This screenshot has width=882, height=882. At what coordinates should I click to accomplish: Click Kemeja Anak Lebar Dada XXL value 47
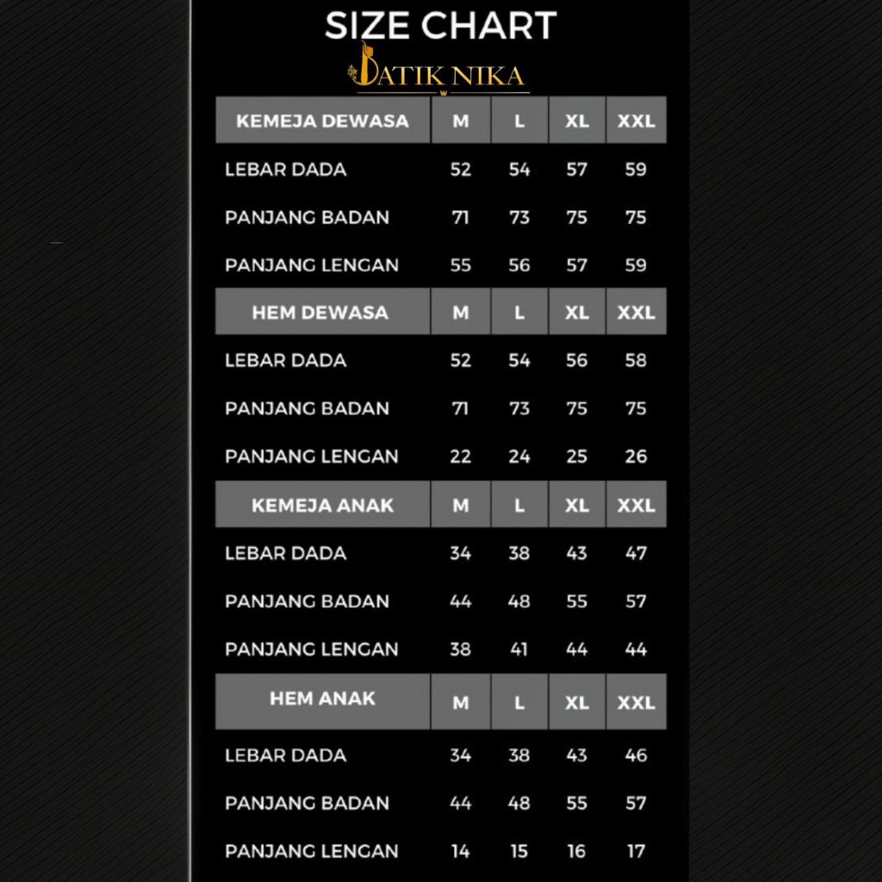coord(636,553)
